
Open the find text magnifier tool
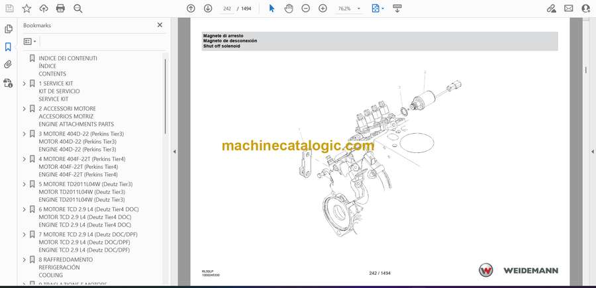[78, 9]
